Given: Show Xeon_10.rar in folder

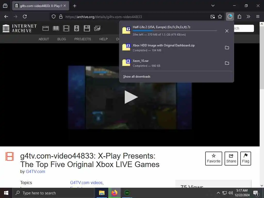Looking at the screenshot, I should click(227, 63).
